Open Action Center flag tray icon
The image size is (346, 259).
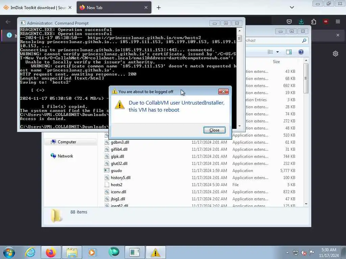pos(312,253)
